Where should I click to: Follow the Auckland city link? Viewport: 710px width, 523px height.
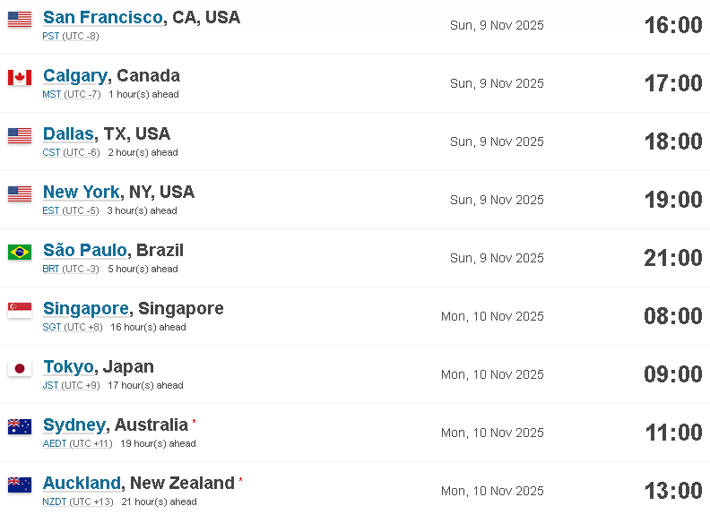(82, 483)
